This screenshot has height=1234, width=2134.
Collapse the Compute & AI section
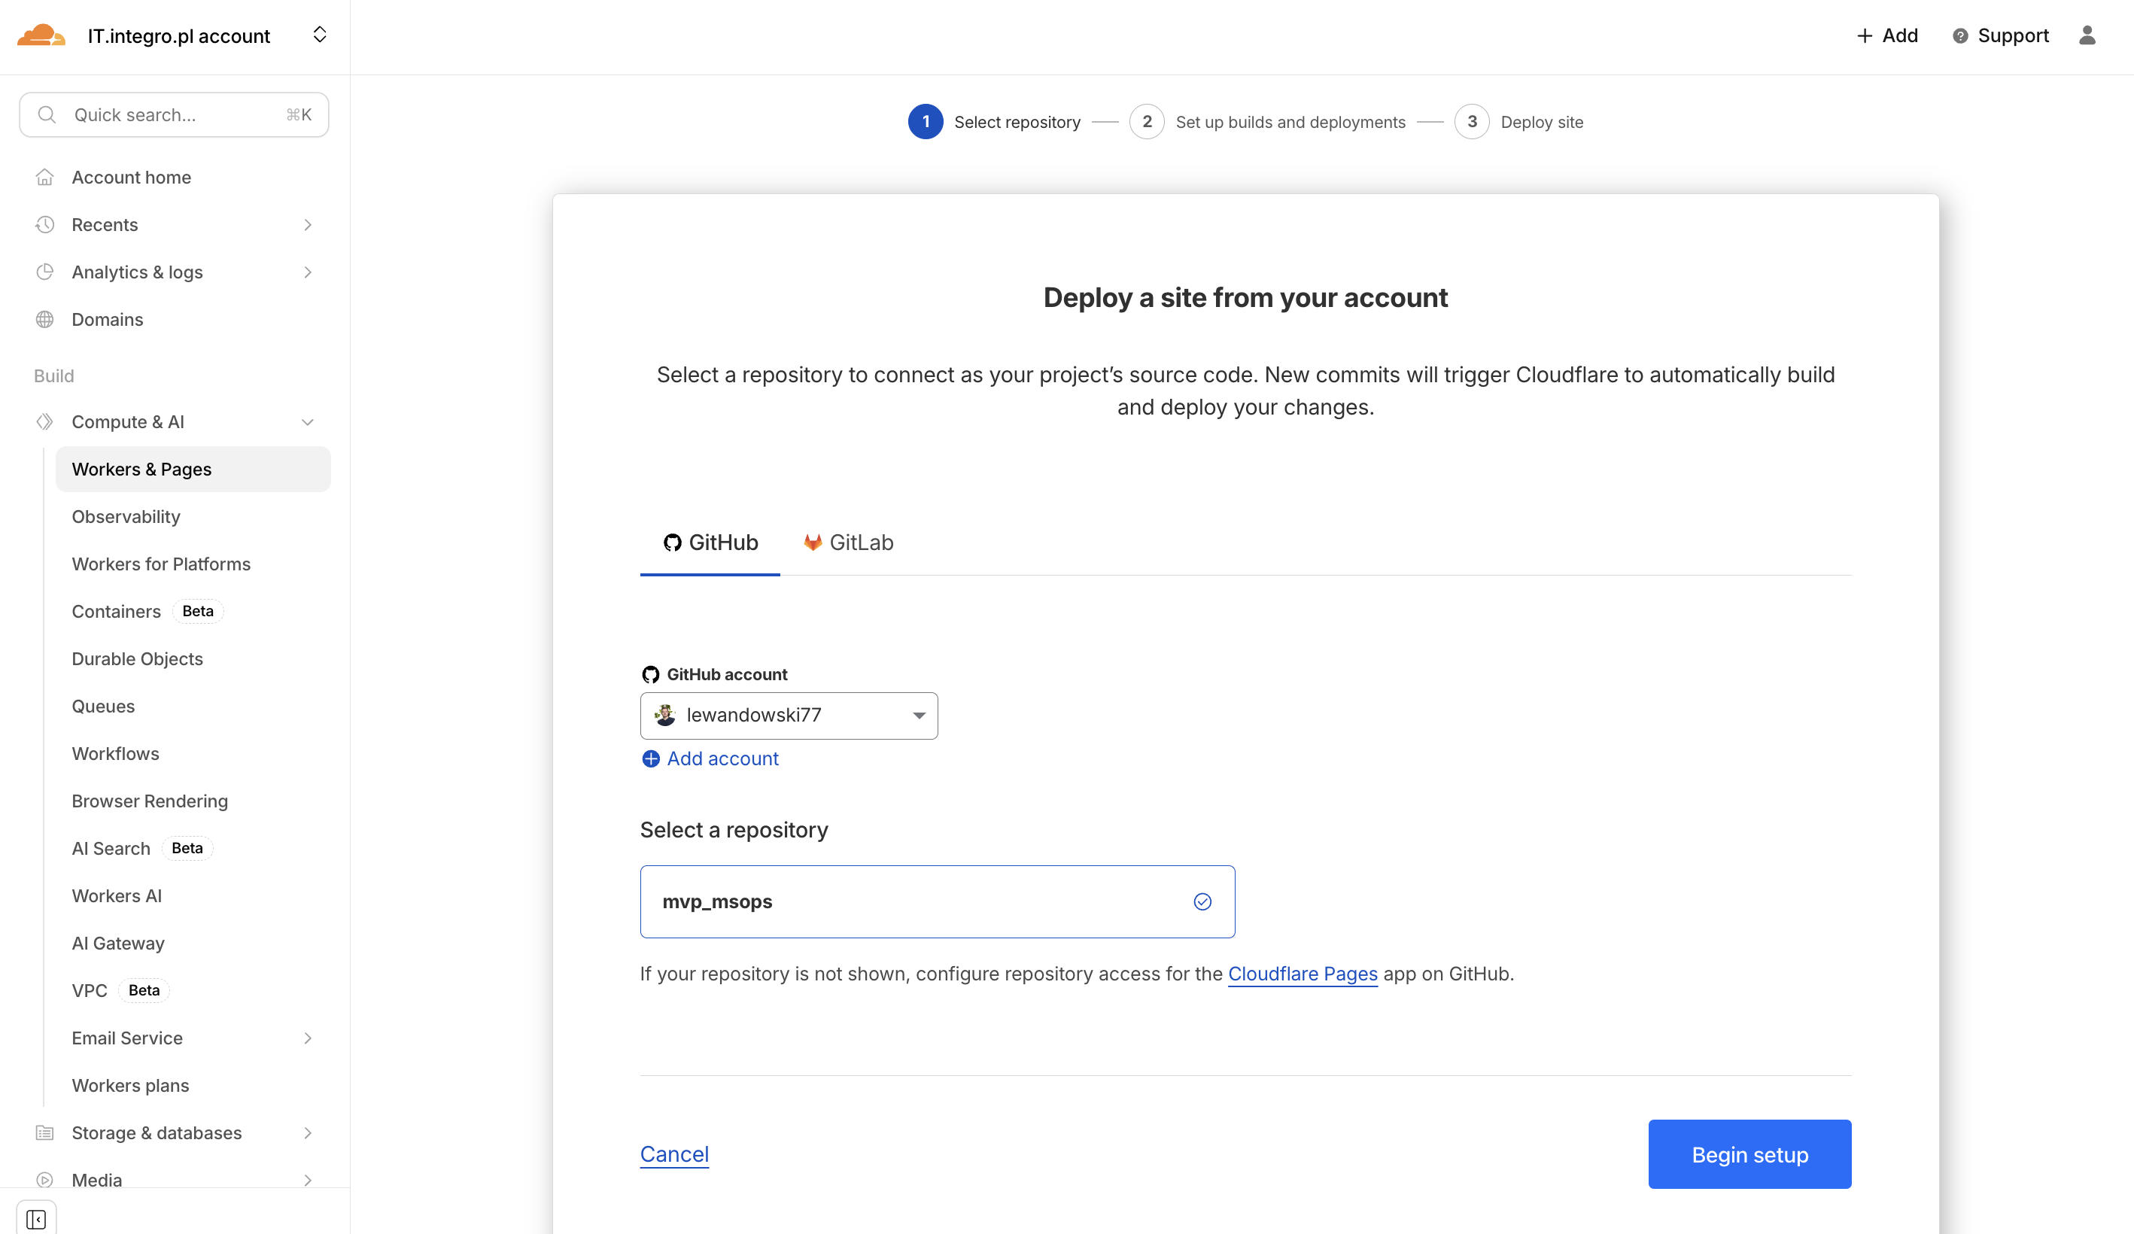tap(308, 422)
